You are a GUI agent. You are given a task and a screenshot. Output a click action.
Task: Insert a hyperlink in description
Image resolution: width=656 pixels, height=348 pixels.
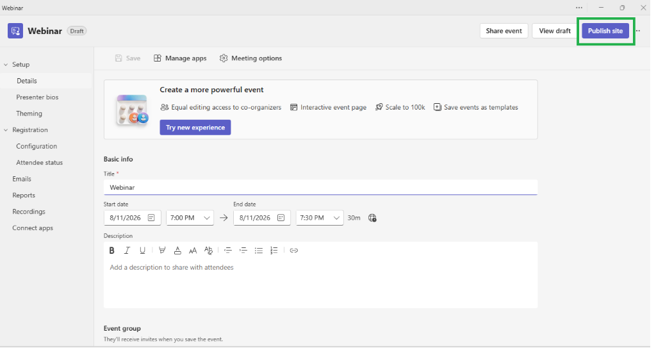(x=293, y=251)
